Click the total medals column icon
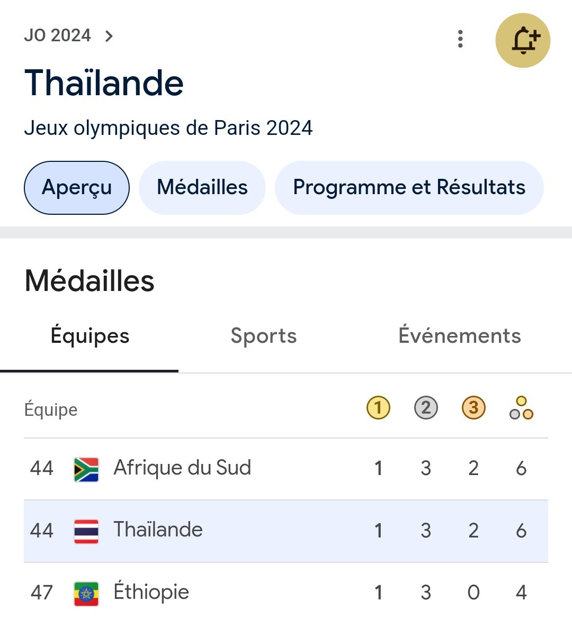This screenshot has width=572, height=638. pos(521,408)
